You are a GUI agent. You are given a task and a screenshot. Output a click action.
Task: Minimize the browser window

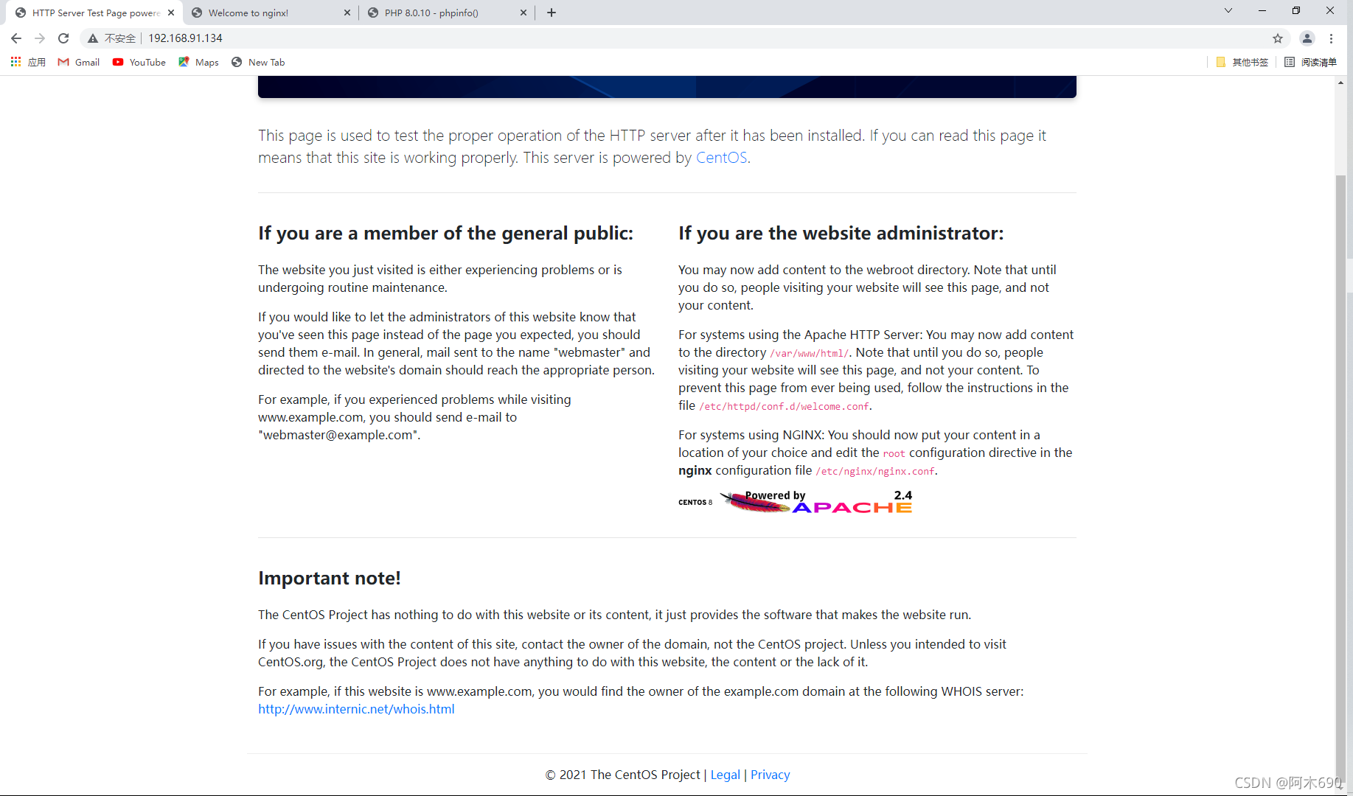click(x=1263, y=10)
